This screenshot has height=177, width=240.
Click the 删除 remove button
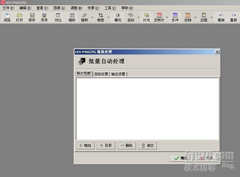click(x=126, y=145)
